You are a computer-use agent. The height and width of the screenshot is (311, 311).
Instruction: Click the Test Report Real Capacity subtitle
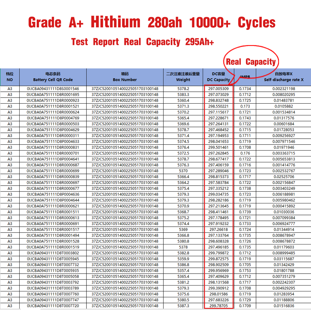pyautogui.click(x=142, y=42)
